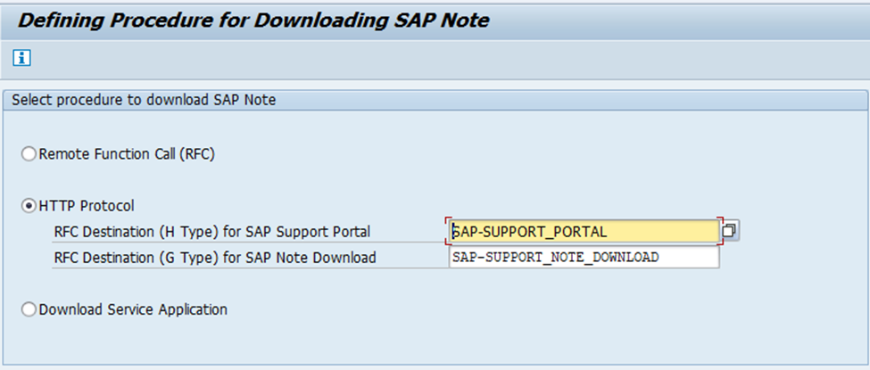Click the G Type RFC Destination label

point(214,258)
